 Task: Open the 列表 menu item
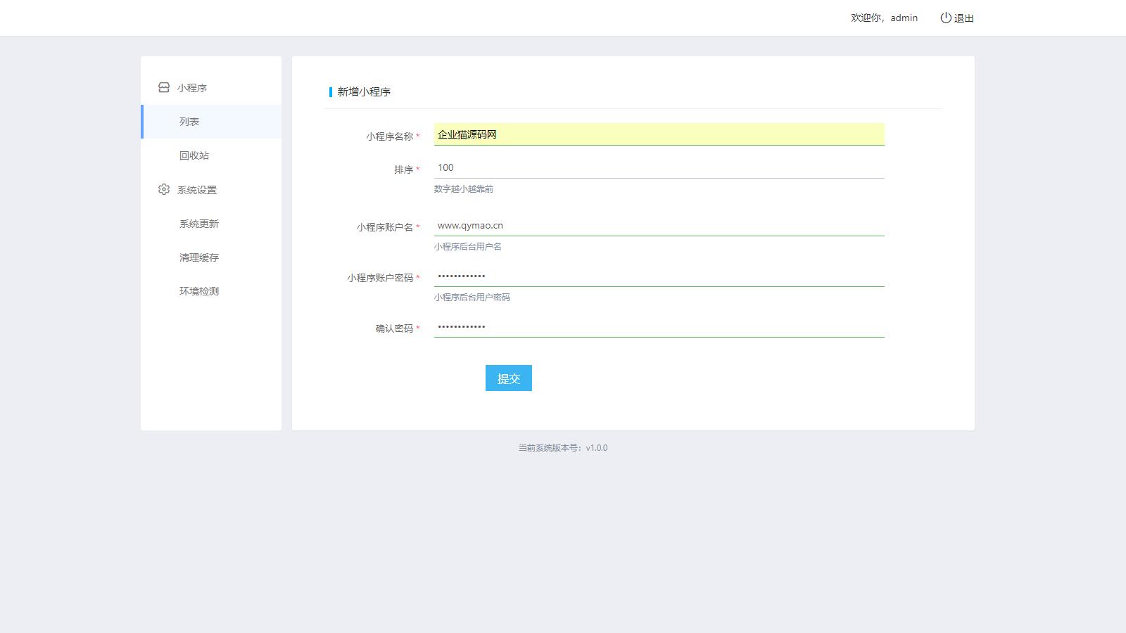[x=189, y=122]
